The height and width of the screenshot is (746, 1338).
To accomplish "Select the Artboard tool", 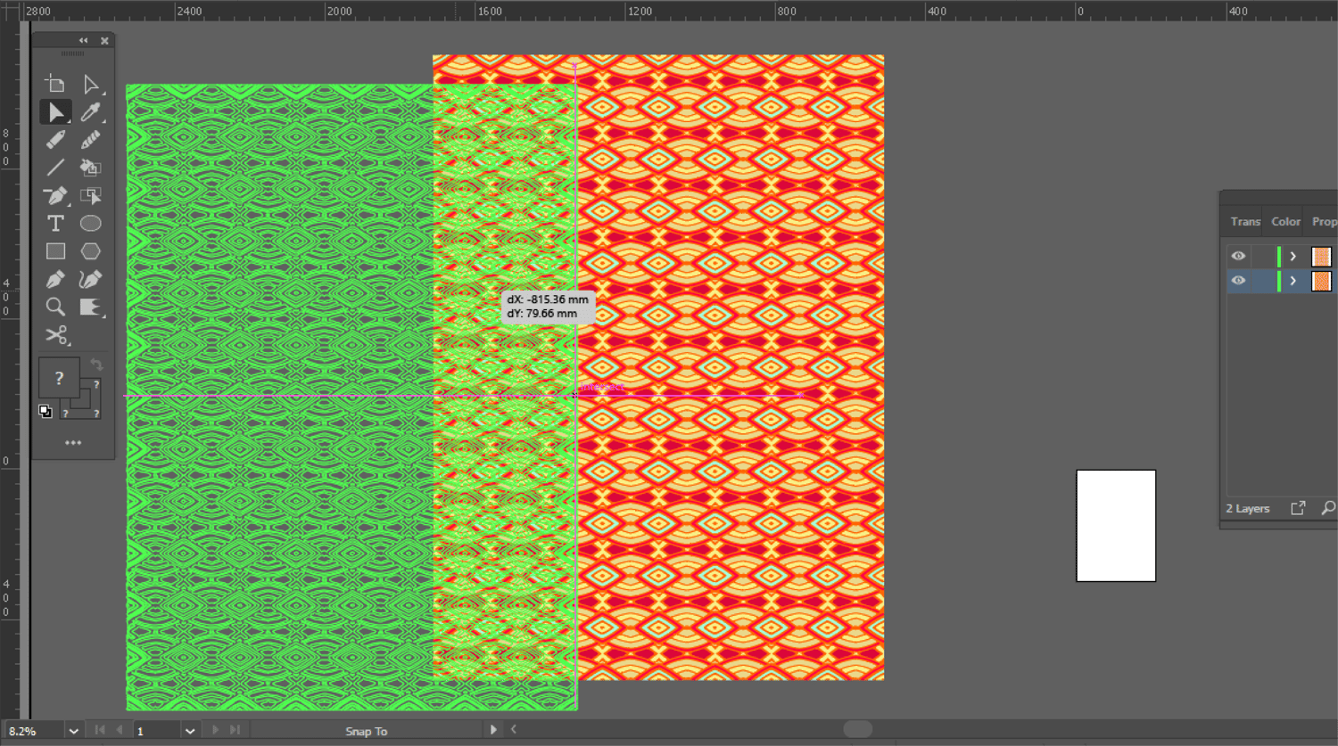I will [x=55, y=84].
